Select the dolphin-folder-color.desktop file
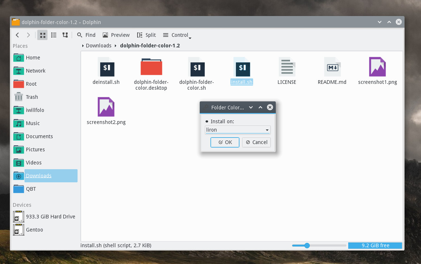The height and width of the screenshot is (264, 421). (151, 74)
